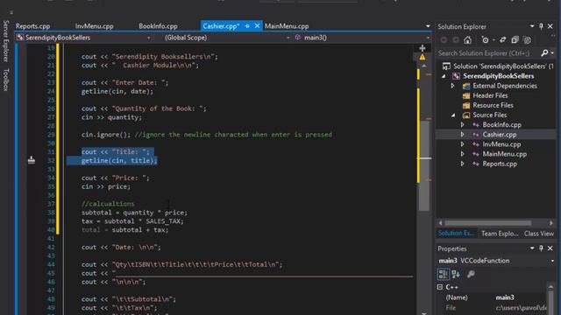Image resolution: width=561 pixels, height=315 pixels.
Task: Click the editor vertical scrollbar thumb
Action: (x=424, y=165)
